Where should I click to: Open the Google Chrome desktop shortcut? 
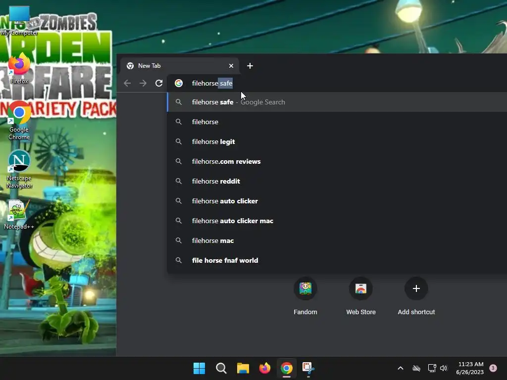(19, 120)
